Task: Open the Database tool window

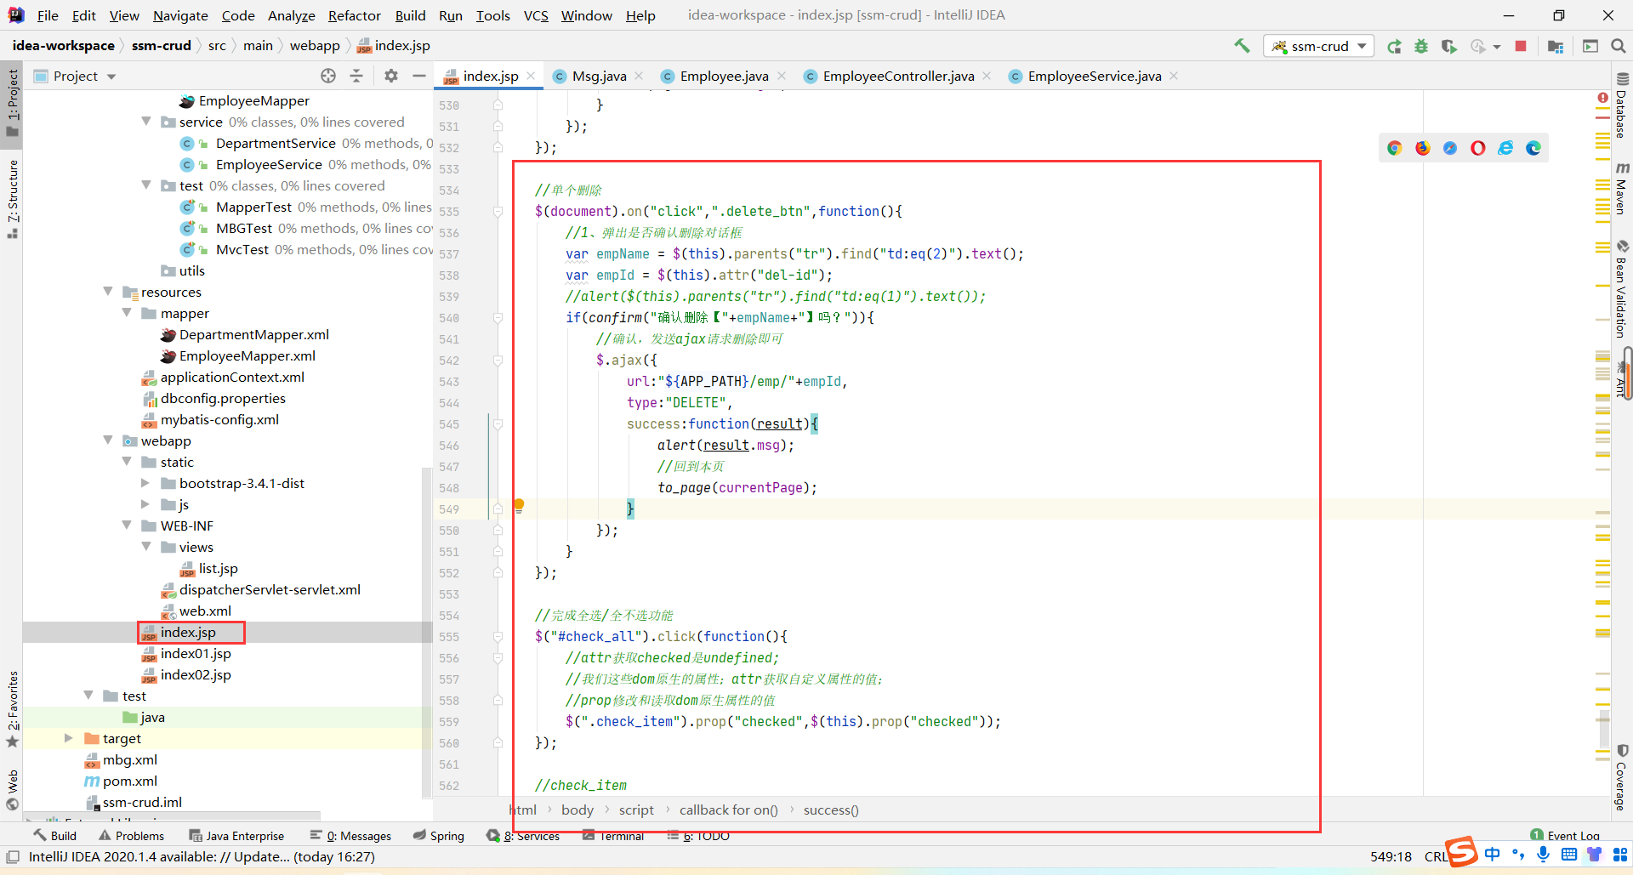Action: point(1621,107)
